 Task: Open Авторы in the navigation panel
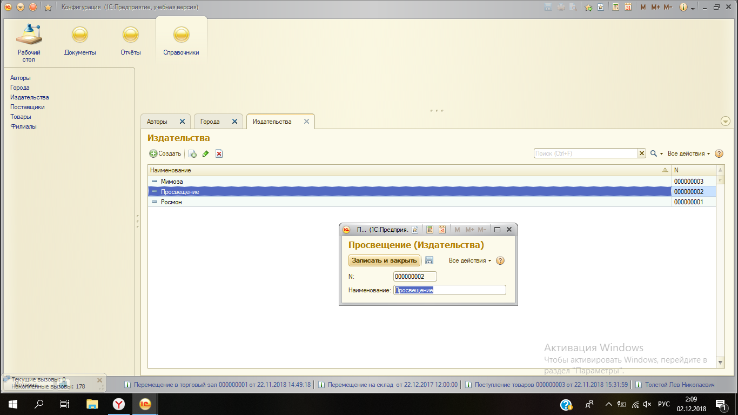click(21, 78)
